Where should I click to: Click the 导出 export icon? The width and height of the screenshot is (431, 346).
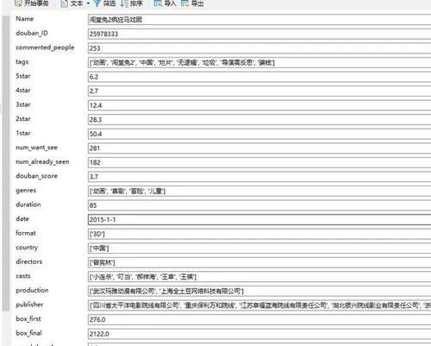coord(184,3)
